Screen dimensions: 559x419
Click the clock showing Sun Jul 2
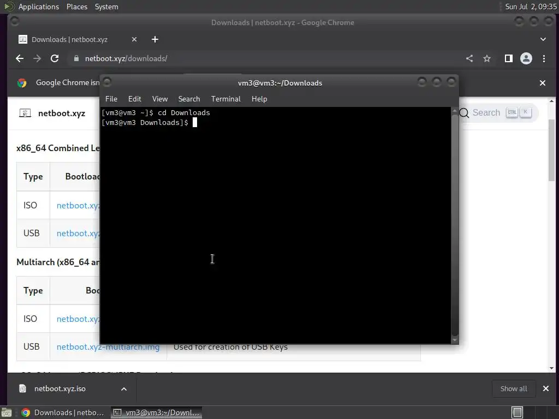531,7
